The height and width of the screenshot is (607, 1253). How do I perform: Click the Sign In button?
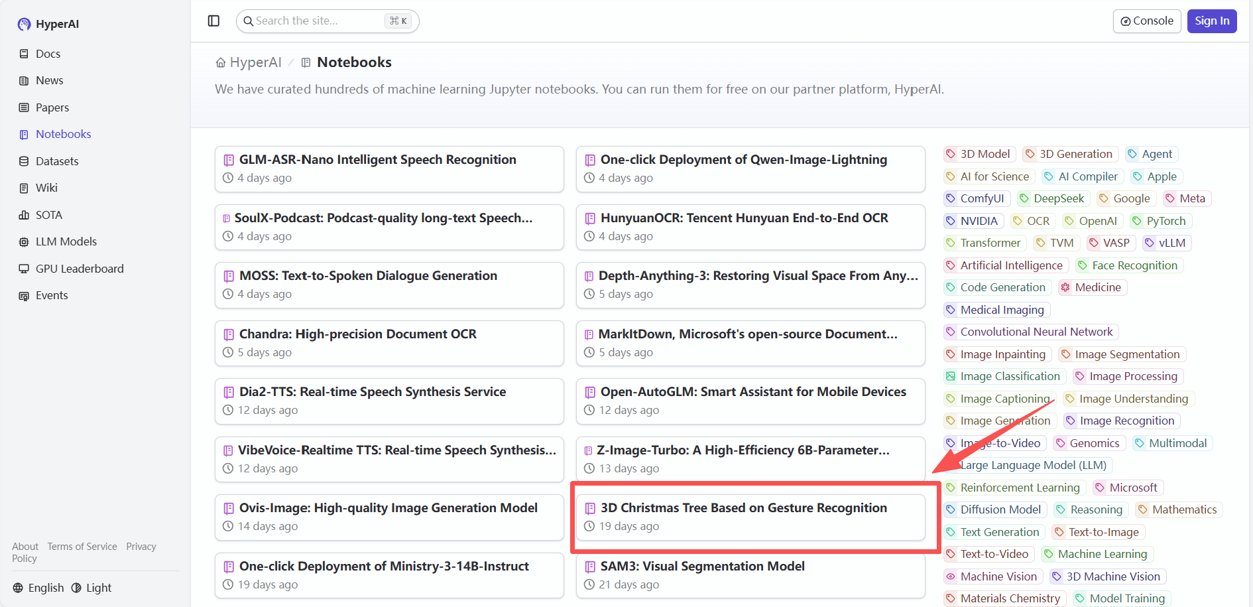click(x=1211, y=21)
